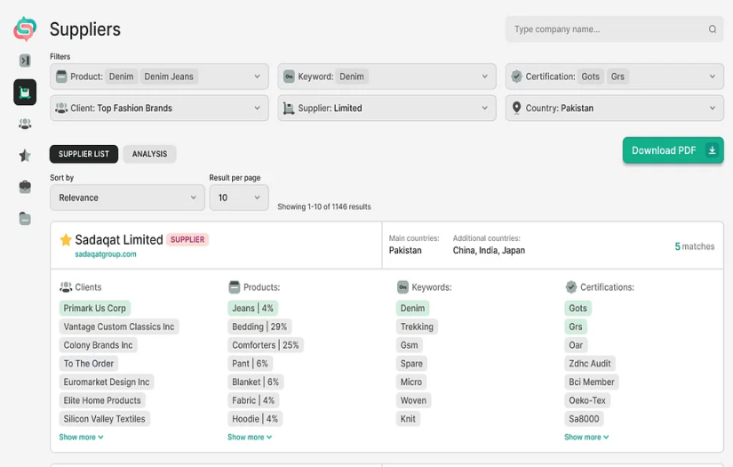
Task: Click the Supplier filter cart icon
Action: [x=289, y=109]
